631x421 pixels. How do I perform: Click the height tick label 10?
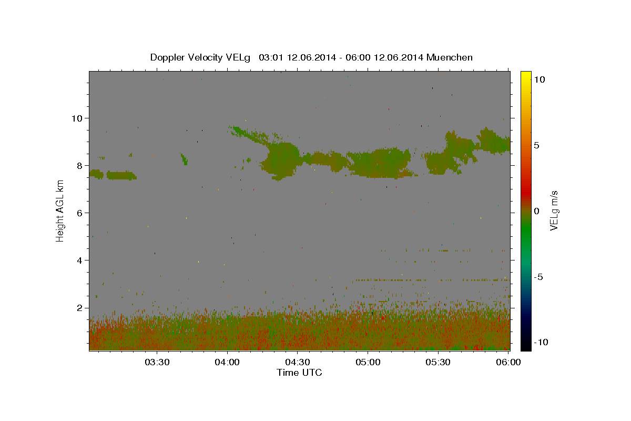(x=78, y=118)
